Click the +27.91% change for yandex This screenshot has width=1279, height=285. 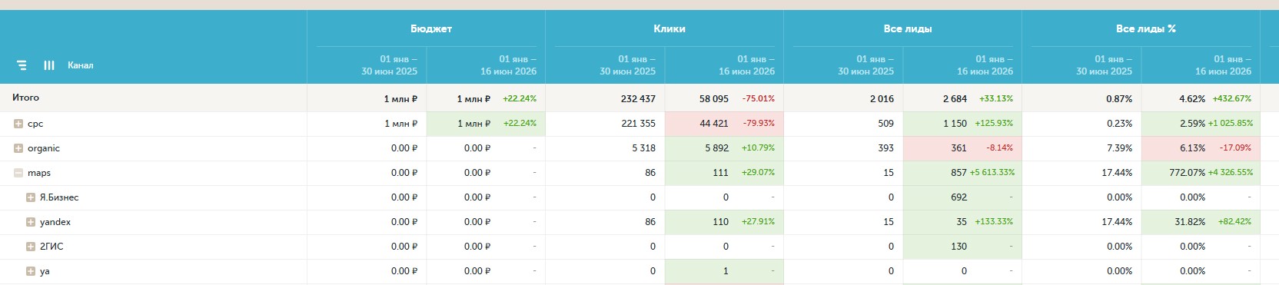[758, 222]
